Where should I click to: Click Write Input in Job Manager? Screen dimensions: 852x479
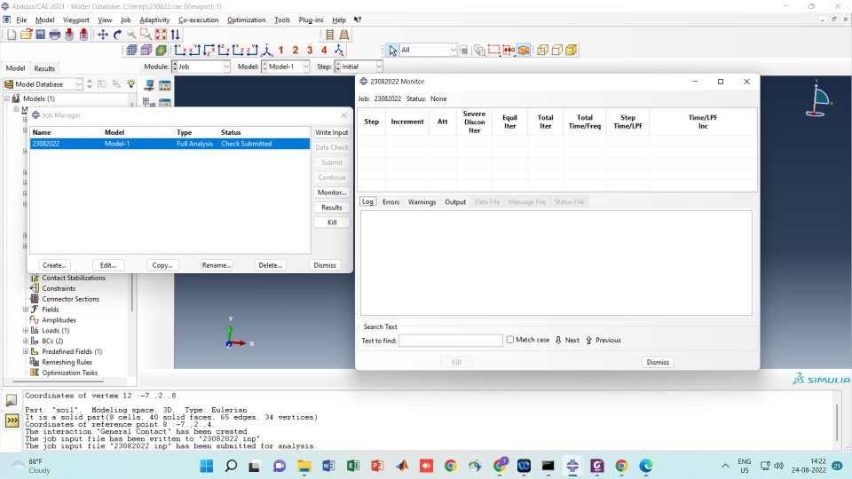(331, 132)
